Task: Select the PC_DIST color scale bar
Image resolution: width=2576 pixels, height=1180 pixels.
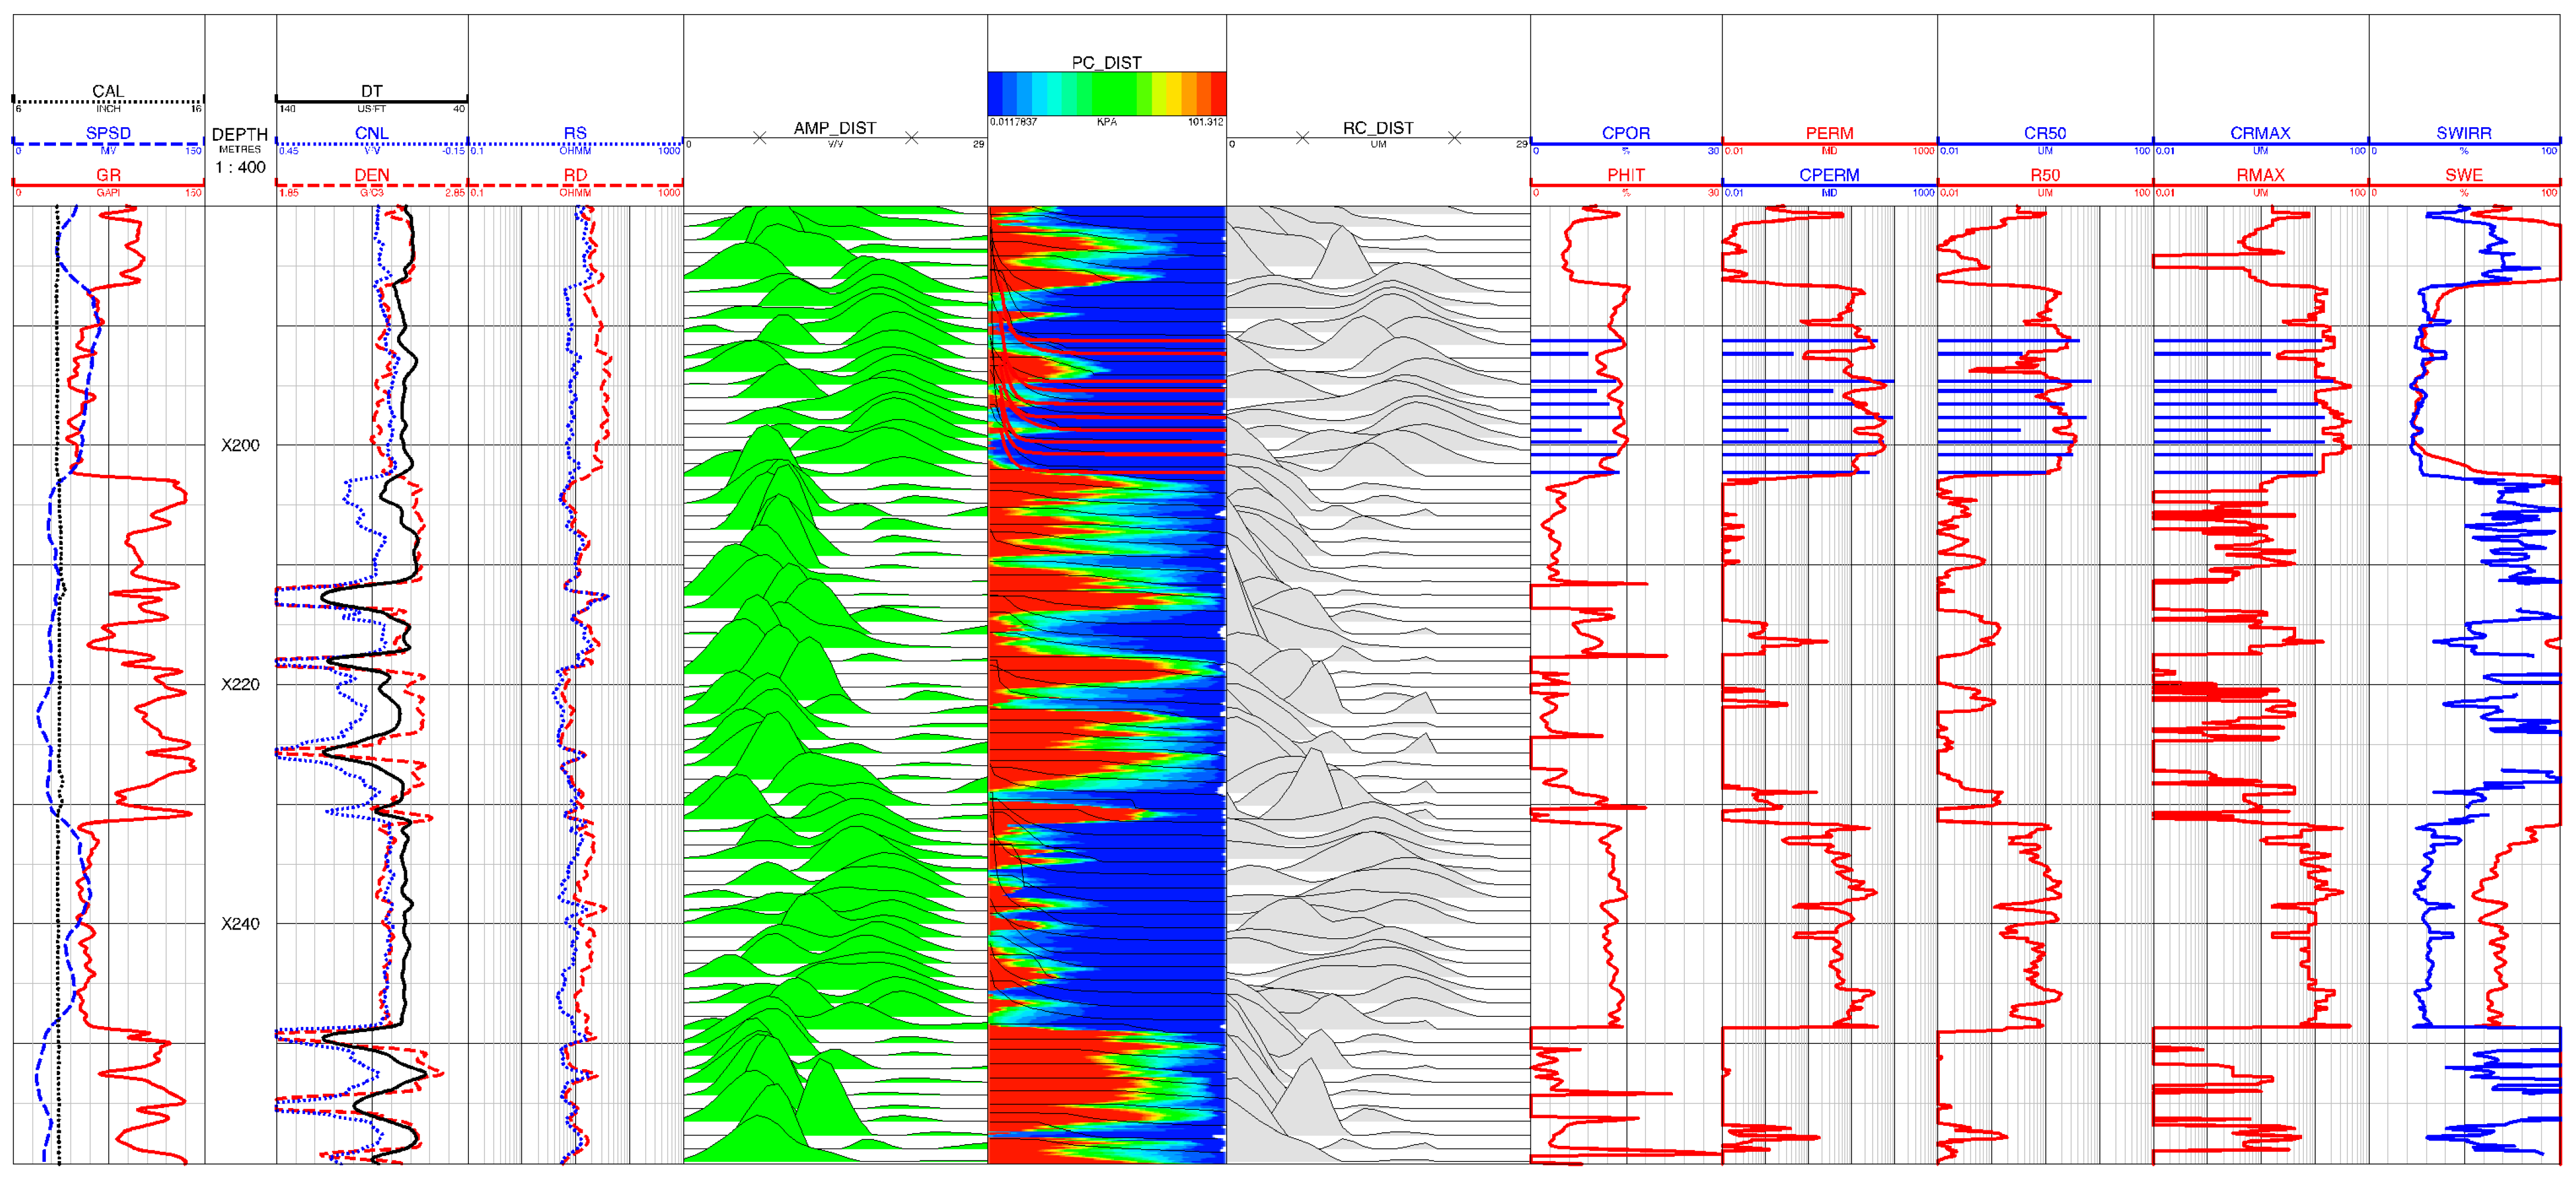Action: tap(1106, 93)
